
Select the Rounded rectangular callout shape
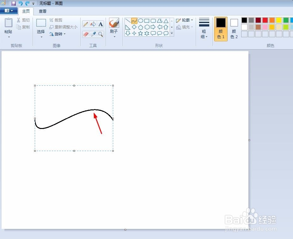click(153, 33)
